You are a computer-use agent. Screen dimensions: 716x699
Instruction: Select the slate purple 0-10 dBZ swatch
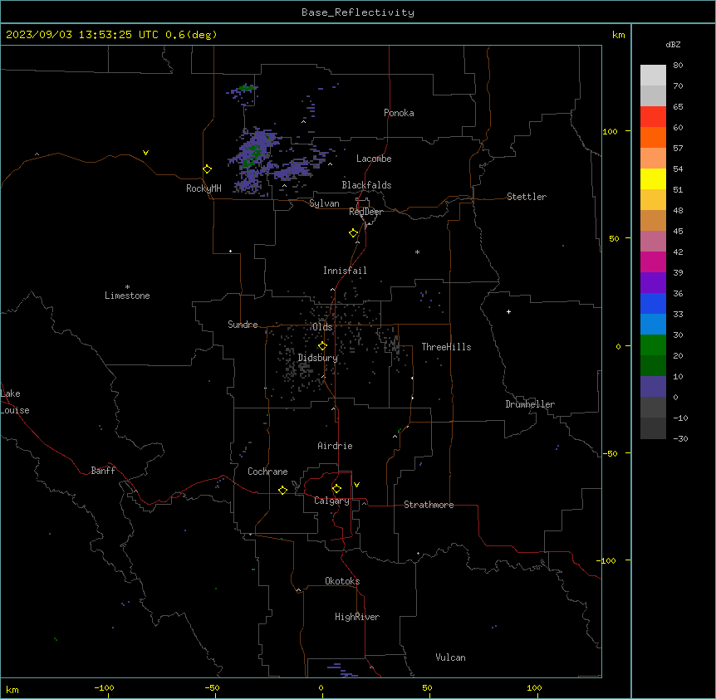click(653, 387)
